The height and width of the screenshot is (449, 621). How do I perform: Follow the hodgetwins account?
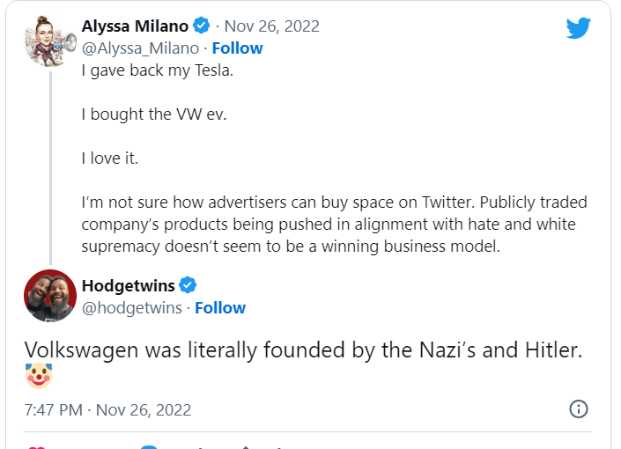(220, 307)
